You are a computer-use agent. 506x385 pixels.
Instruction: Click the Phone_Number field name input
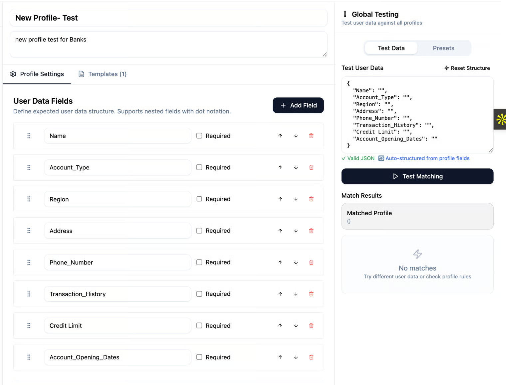pyautogui.click(x=118, y=262)
